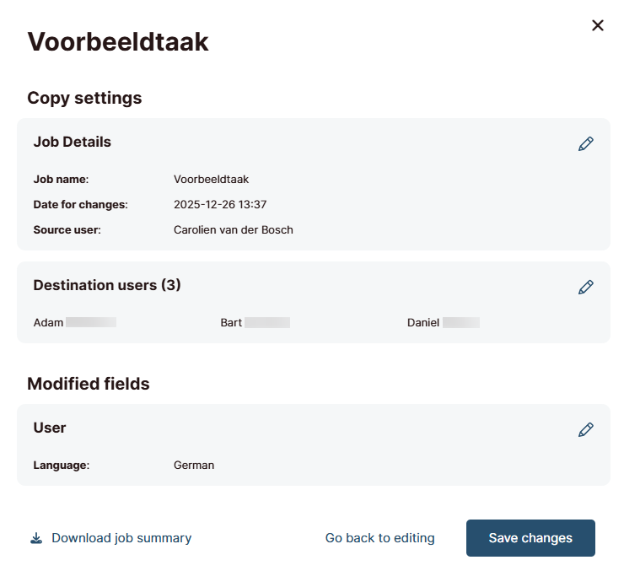Image resolution: width=624 pixels, height=587 pixels.
Task: Click pencil icon for Destination users
Action: [x=585, y=288]
